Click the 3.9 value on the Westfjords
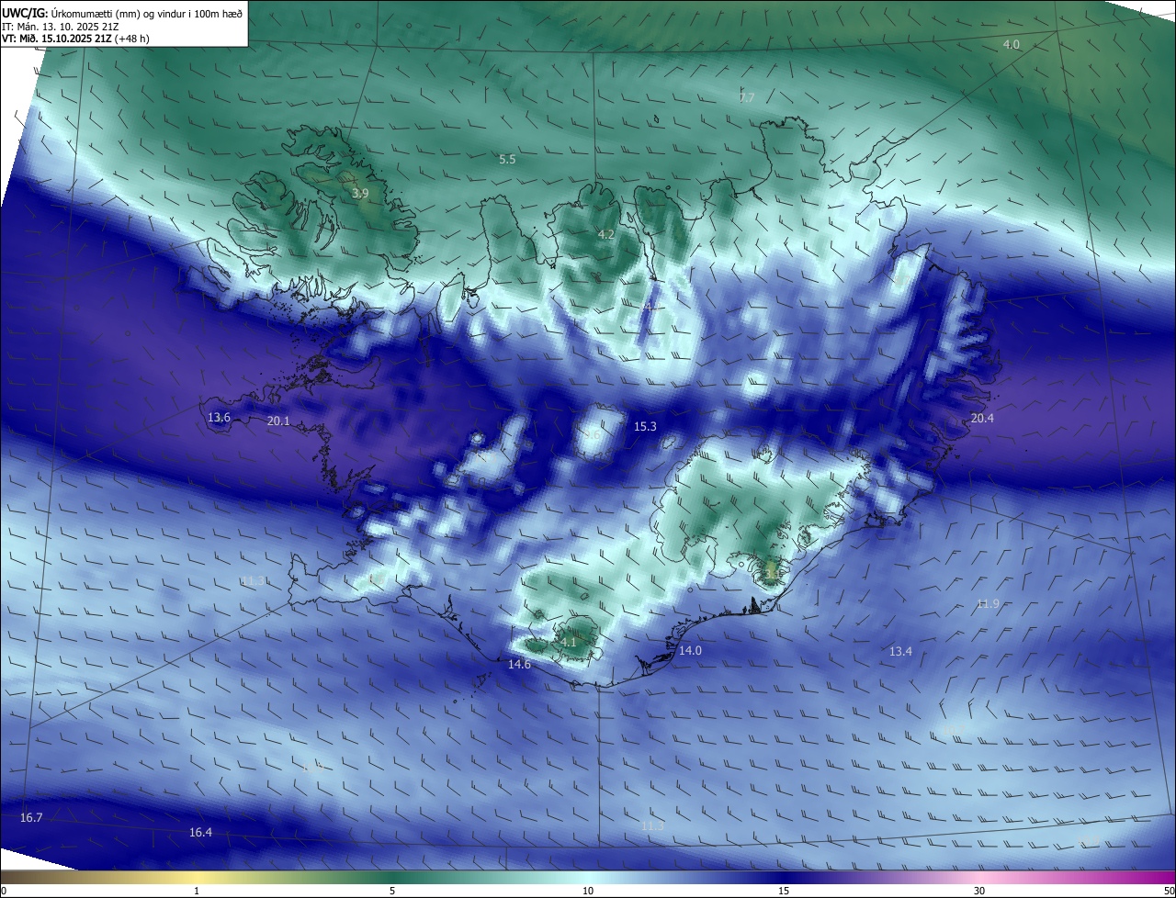This screenshot has height=898, width=1176. (360, 193)
